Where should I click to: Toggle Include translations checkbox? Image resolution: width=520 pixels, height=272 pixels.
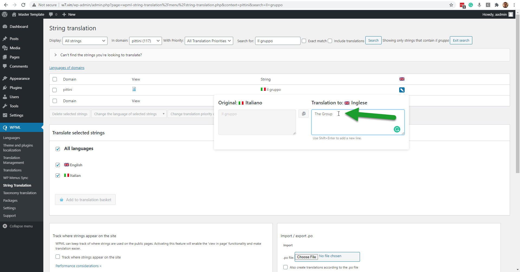(x=330, y=41)
